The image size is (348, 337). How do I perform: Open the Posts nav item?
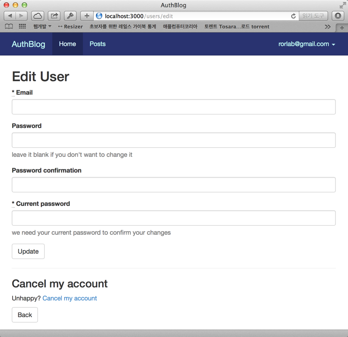pos(97,44)
